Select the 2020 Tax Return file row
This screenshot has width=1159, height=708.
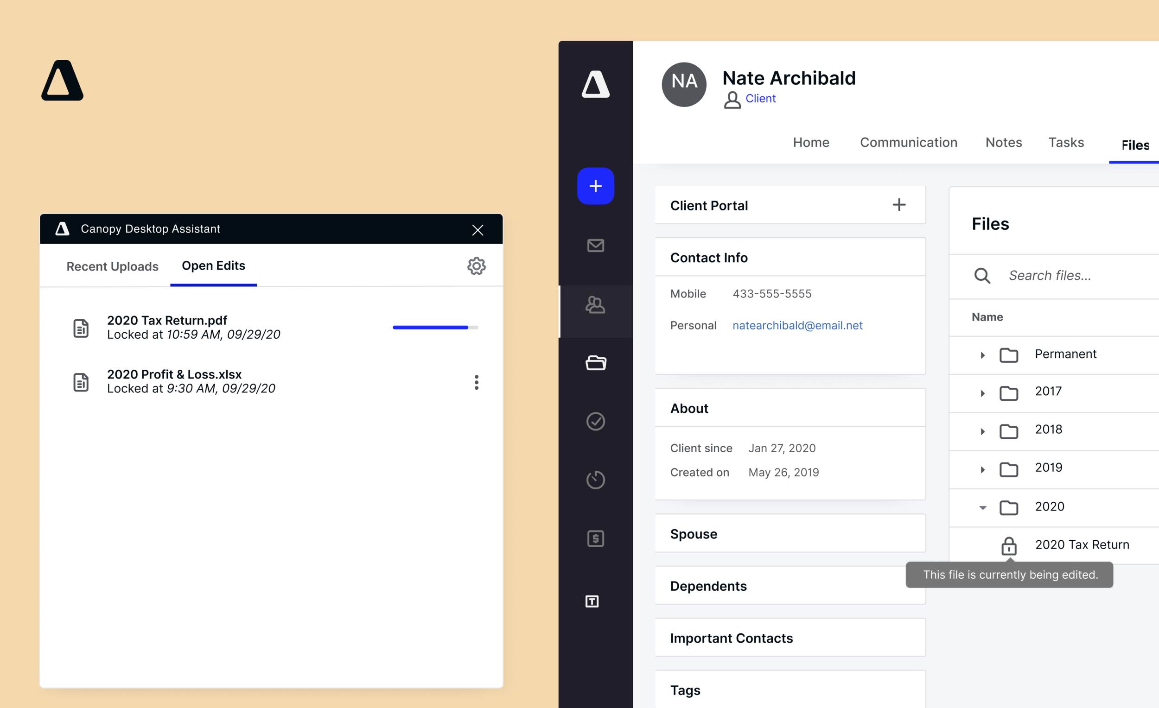click(1054, 545)
